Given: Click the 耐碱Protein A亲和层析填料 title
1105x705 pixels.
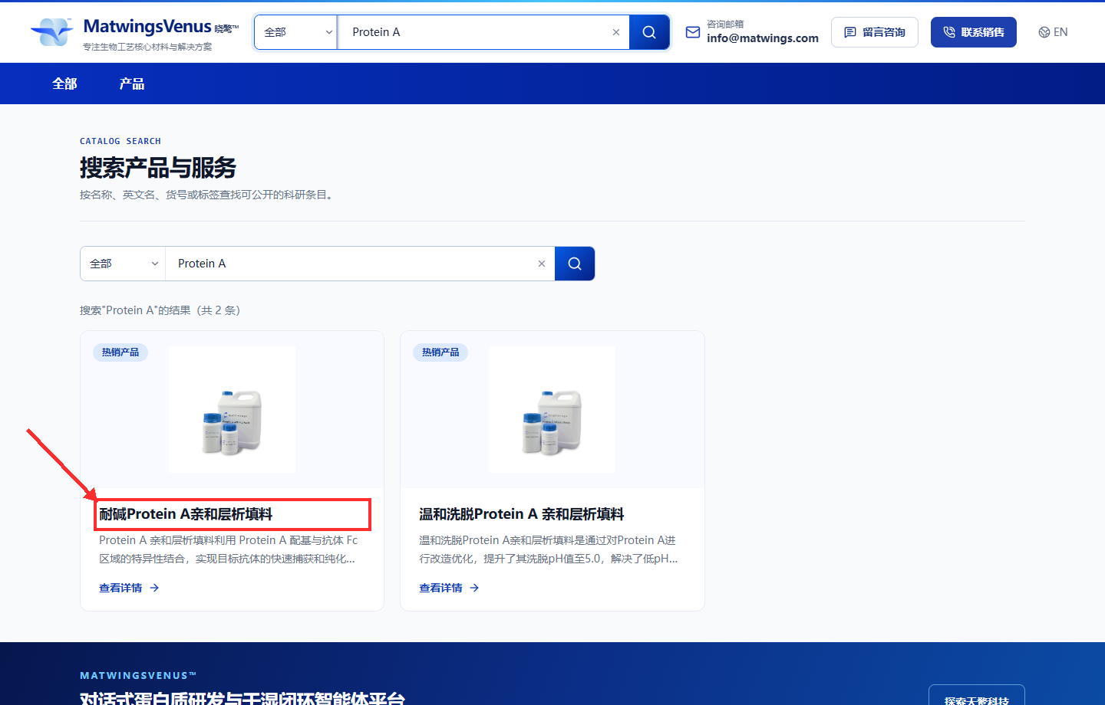Looking at the screenshot, I should coord(186,514).
